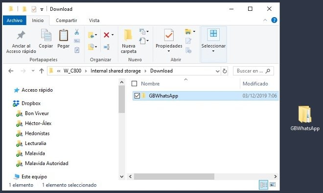
Task: Click the Copy path icon below scissors
Action: click(x=77, y=41)
